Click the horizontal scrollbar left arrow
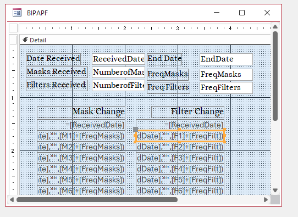The height and width of the screenshot is (217, 298). click(x=12, y=200)
